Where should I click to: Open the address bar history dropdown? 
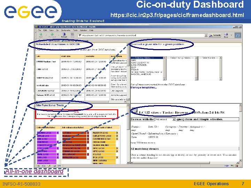(x=206, y=35)
